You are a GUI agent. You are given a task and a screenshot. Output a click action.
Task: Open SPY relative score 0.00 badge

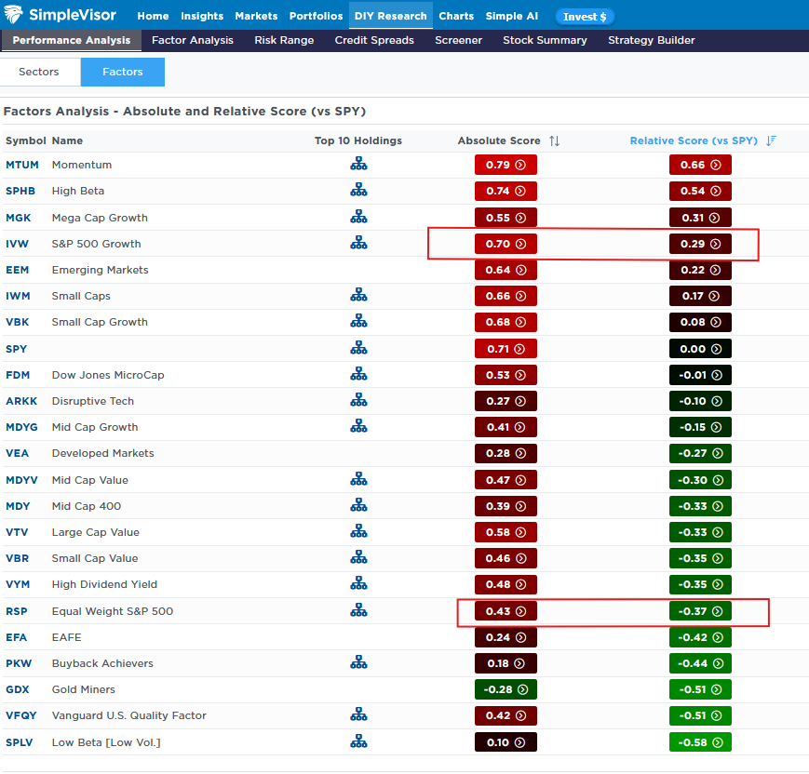(700, 349)
